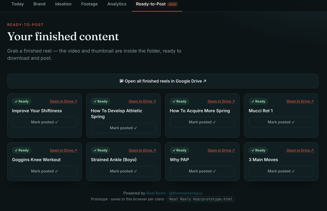This screenshot has height=211, width=327.
Task: Mark 3 Main Moves as posted
Action: (x=281, y=171)
